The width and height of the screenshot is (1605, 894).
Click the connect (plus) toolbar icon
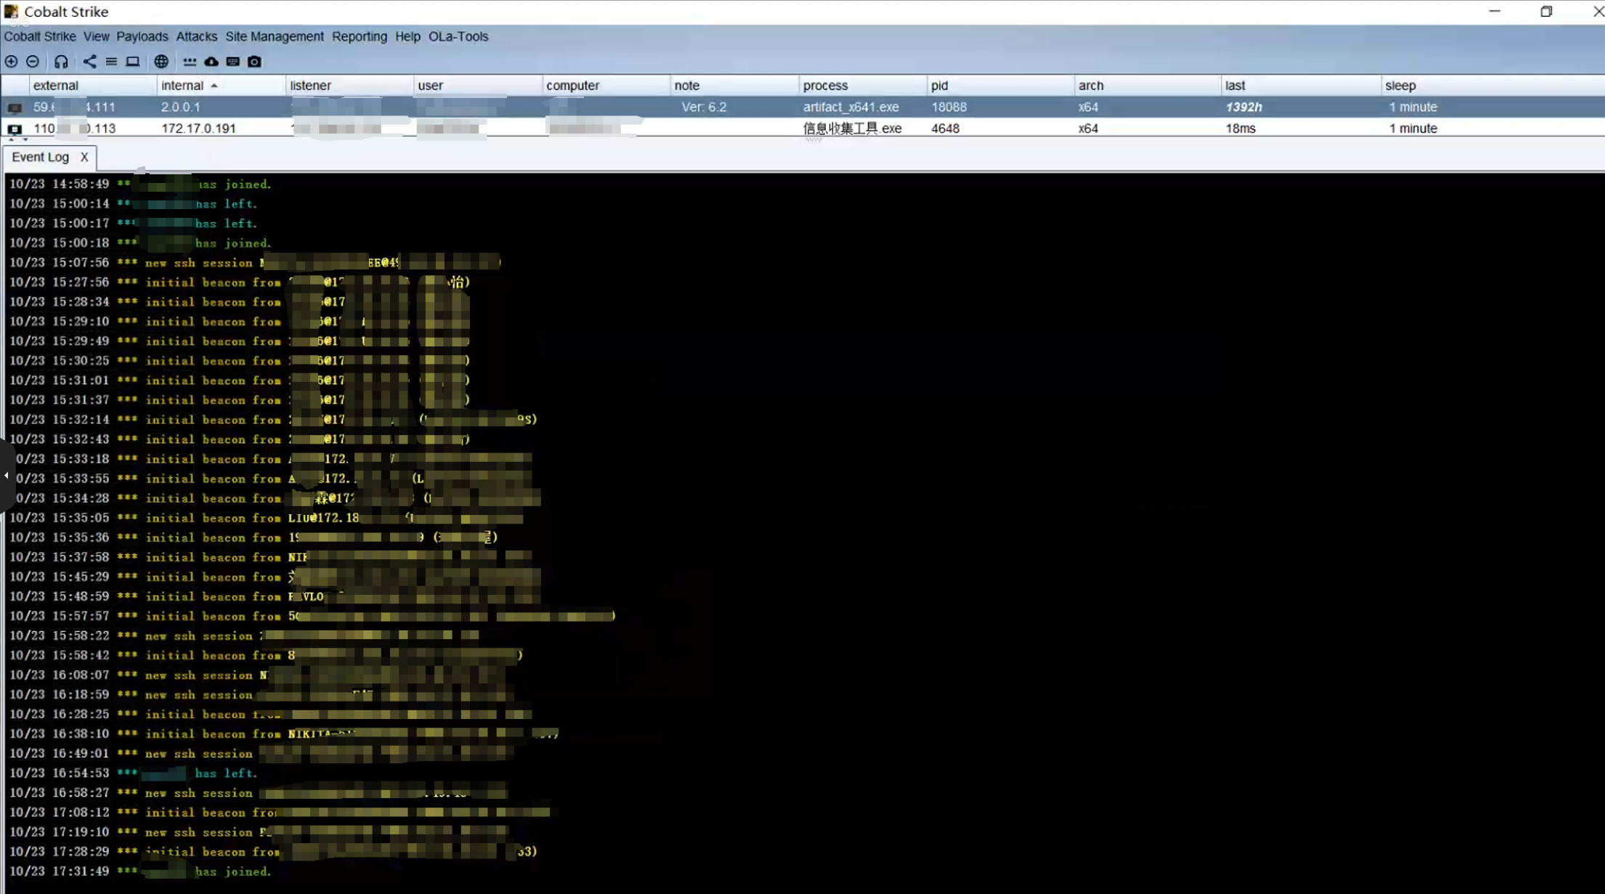12,62
